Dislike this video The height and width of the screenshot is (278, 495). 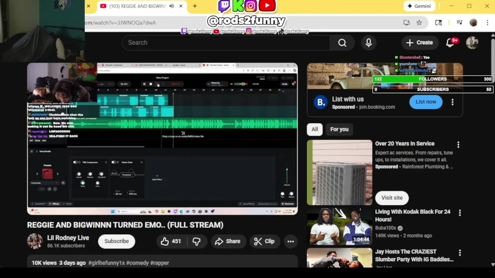196,241
